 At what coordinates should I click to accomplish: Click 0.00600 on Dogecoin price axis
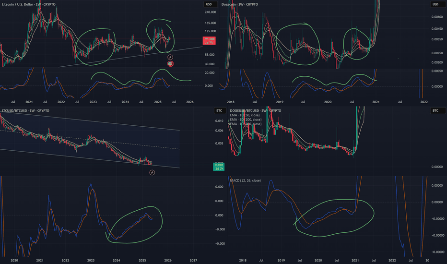(437, 17)
